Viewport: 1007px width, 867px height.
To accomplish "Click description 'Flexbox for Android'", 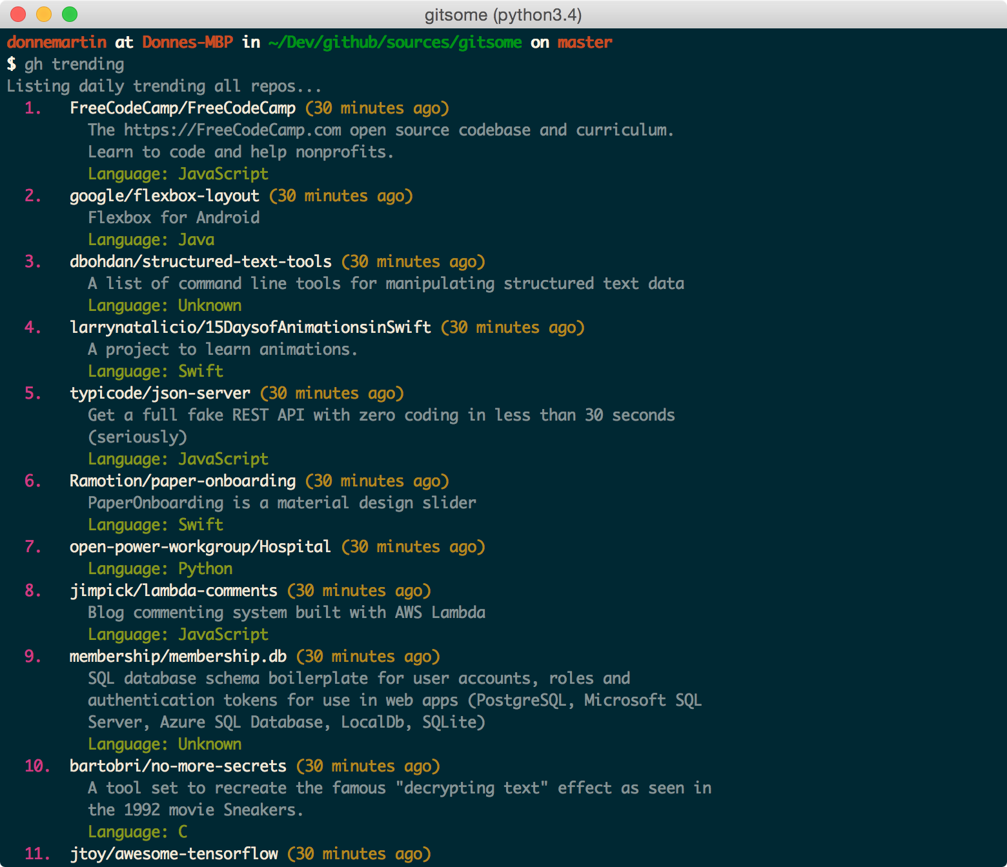I will [174, 218].
